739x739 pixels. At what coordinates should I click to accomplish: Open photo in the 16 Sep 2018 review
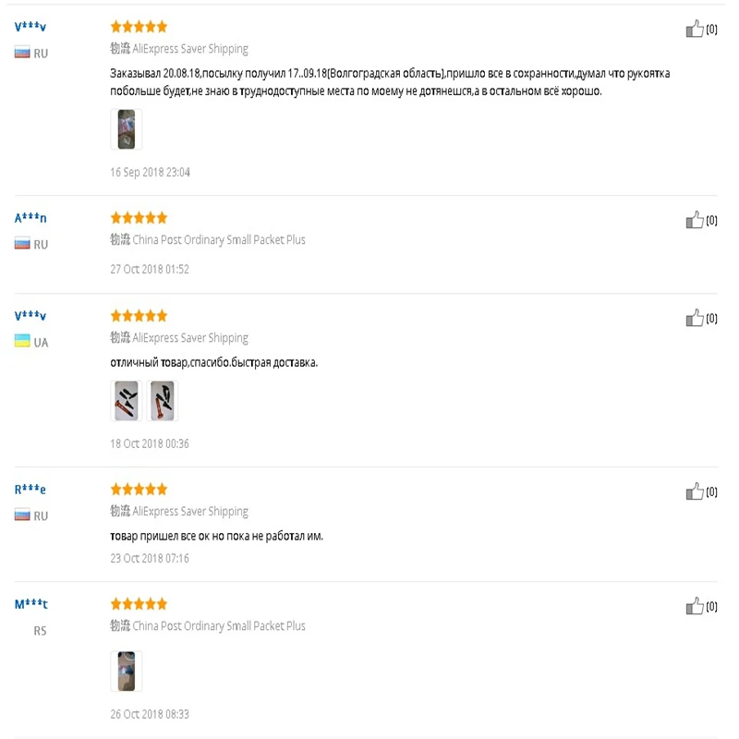(x=126, y=129)
